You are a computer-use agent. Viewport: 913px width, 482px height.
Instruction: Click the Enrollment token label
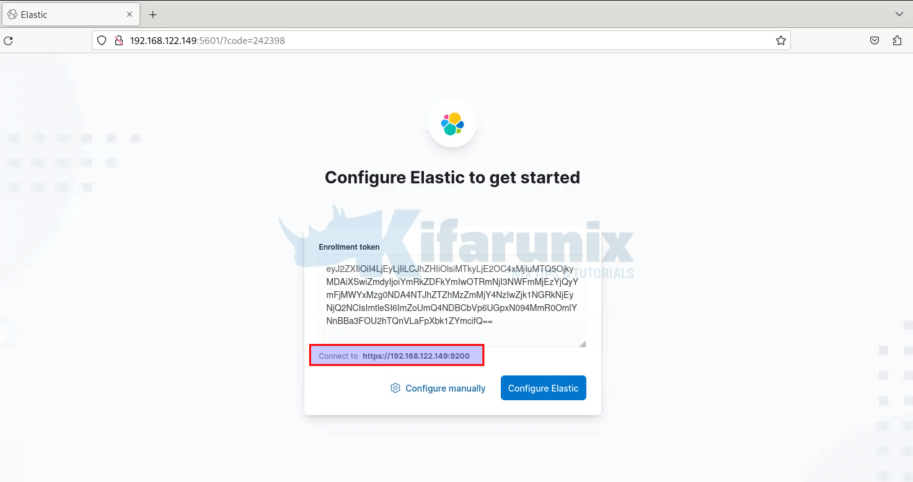(349, 247)
